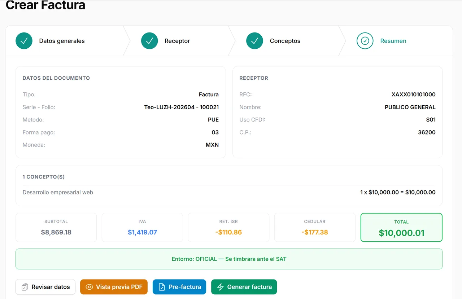Click the circled check icon beside Resumen
The height and width of the screenshot is (299, 462).
(x=365, y=41)
